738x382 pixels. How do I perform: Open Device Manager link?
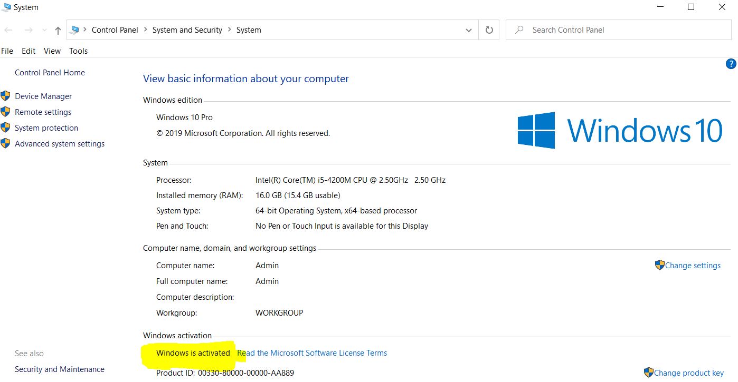pos(43,96)
